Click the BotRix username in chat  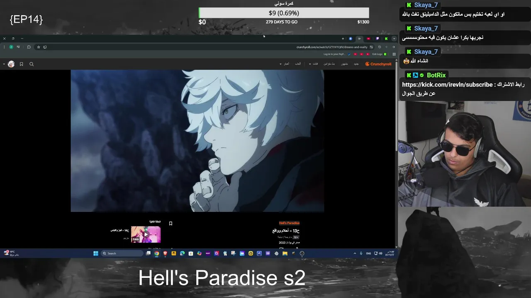click(436, 75)
